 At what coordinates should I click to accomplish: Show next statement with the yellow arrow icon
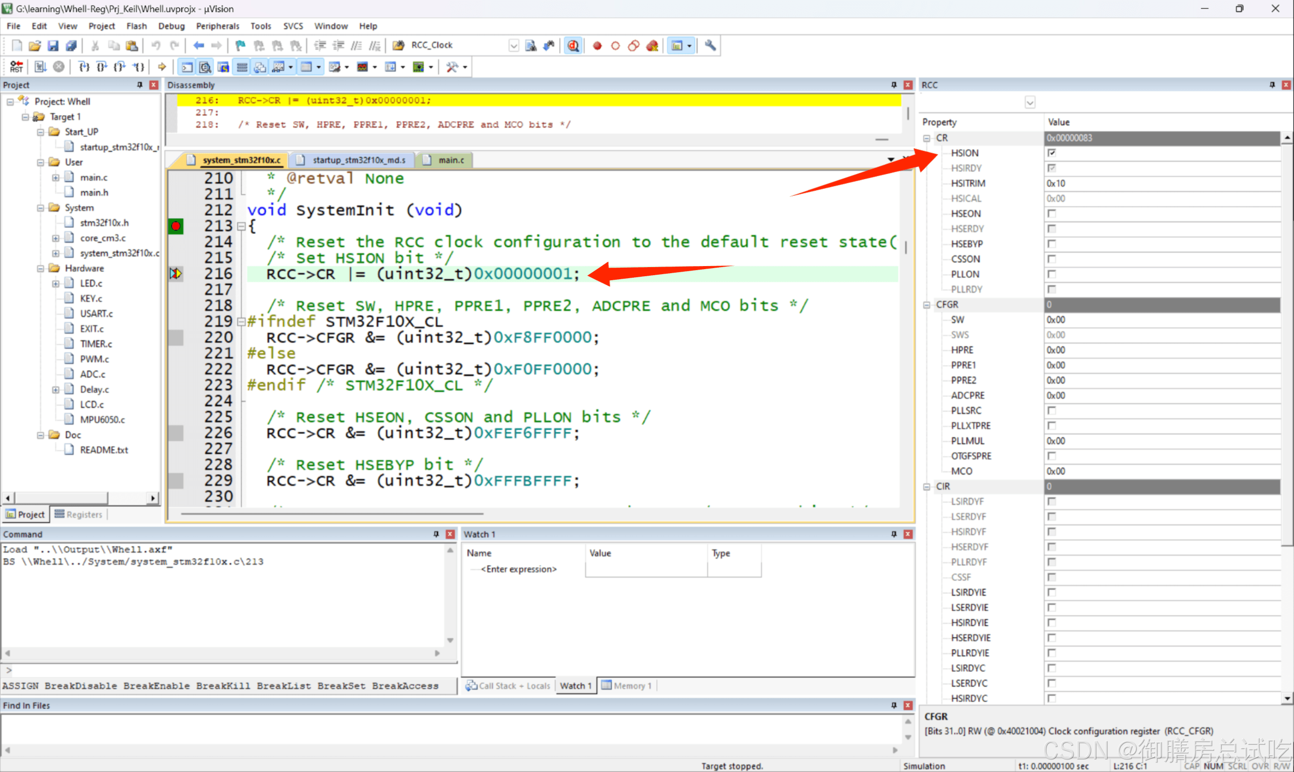pyautogui.click(x=162, y=67)
